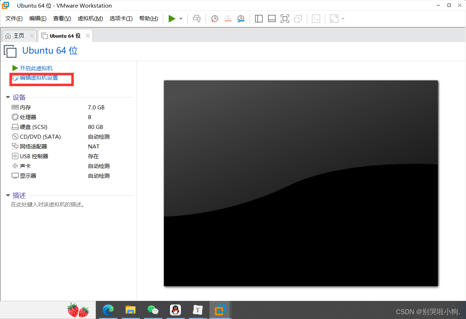The image size is (466, 319).
Task: Open the 帮助(H) menu
Action: tap(149, 18)
